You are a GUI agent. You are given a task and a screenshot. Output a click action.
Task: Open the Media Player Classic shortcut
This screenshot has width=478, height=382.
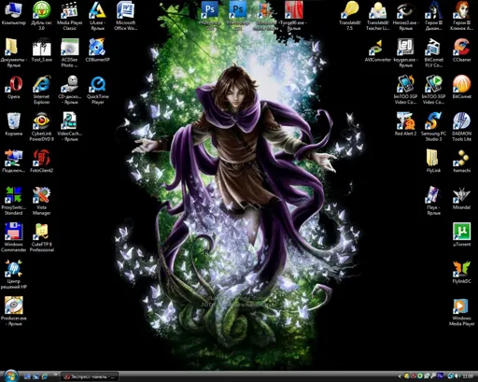[70, 16]
